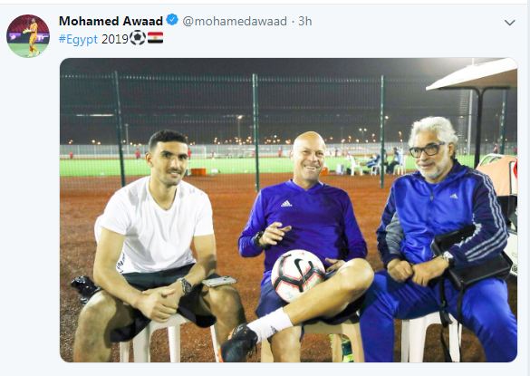Click the Mohamed Awaad display name
Viewport: 530px width, 376px height.
point(111,21)
